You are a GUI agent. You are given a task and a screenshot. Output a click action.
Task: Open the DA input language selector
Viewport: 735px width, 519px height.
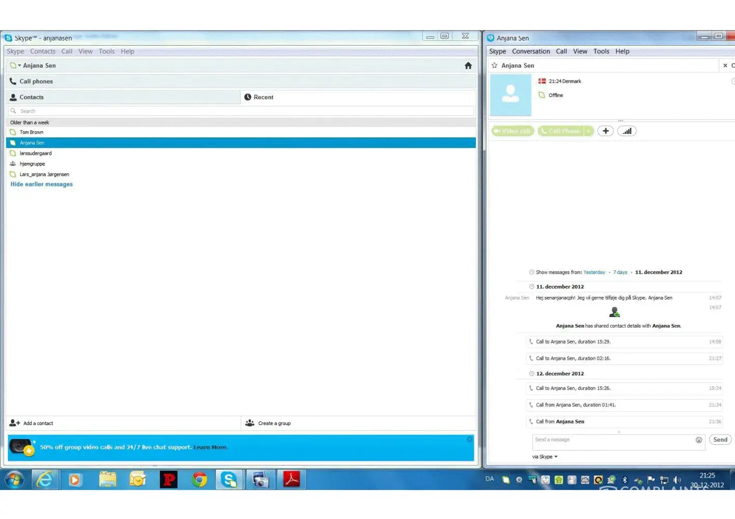tap(489, 479)
